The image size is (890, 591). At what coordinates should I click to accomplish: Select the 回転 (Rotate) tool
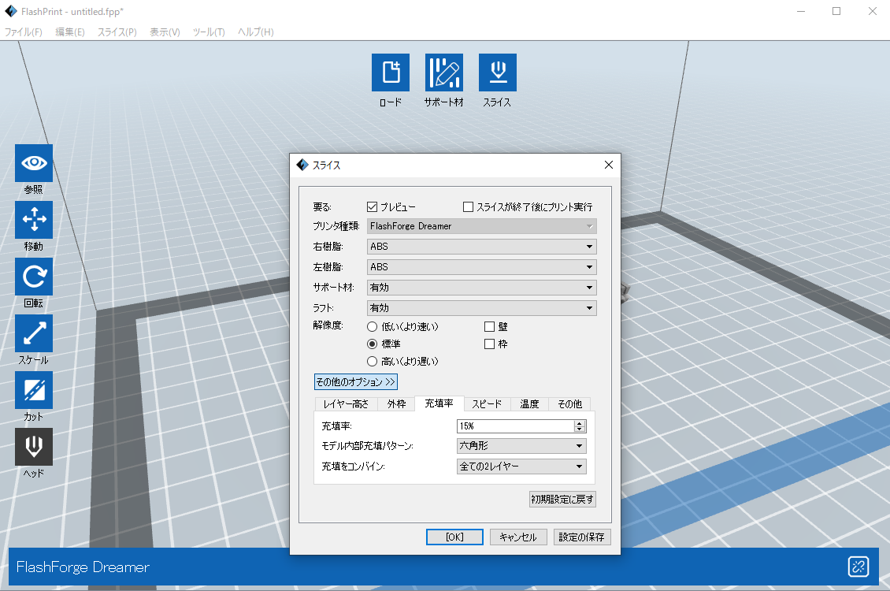tap(34, 277)
